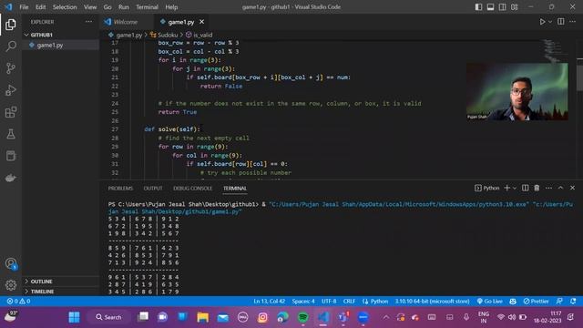Open the terminal launch profile dropdown
Screen dimensions: 583x328
(x=515, y=189)
